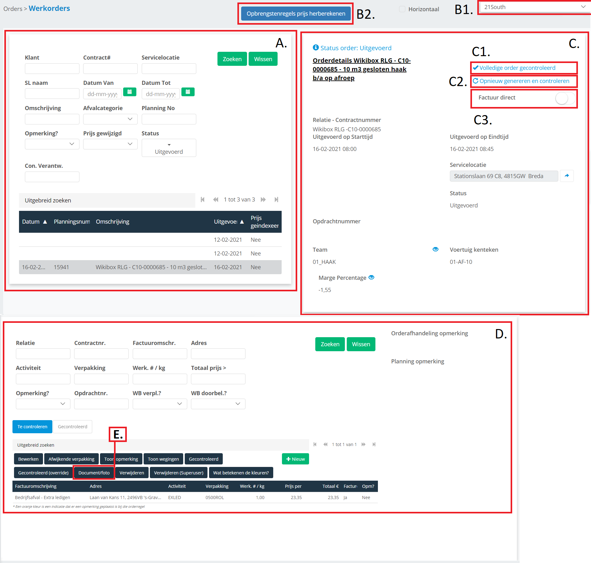Go to first page of order lines
591x563 pixels.
pos(315,444)
